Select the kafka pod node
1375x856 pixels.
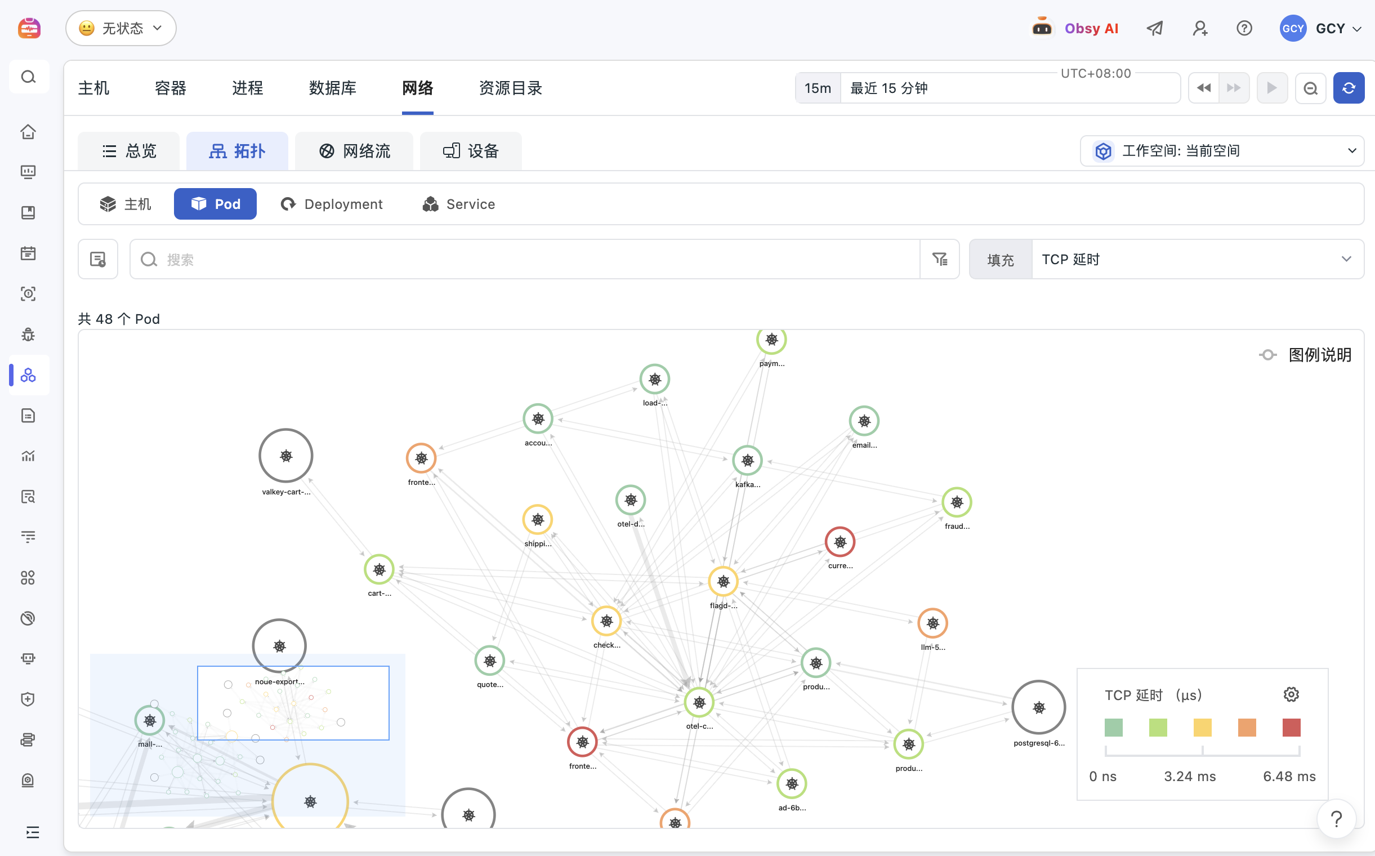tap(747, 460)
